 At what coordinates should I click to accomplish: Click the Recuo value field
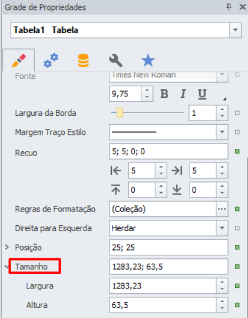pos(168,151)
